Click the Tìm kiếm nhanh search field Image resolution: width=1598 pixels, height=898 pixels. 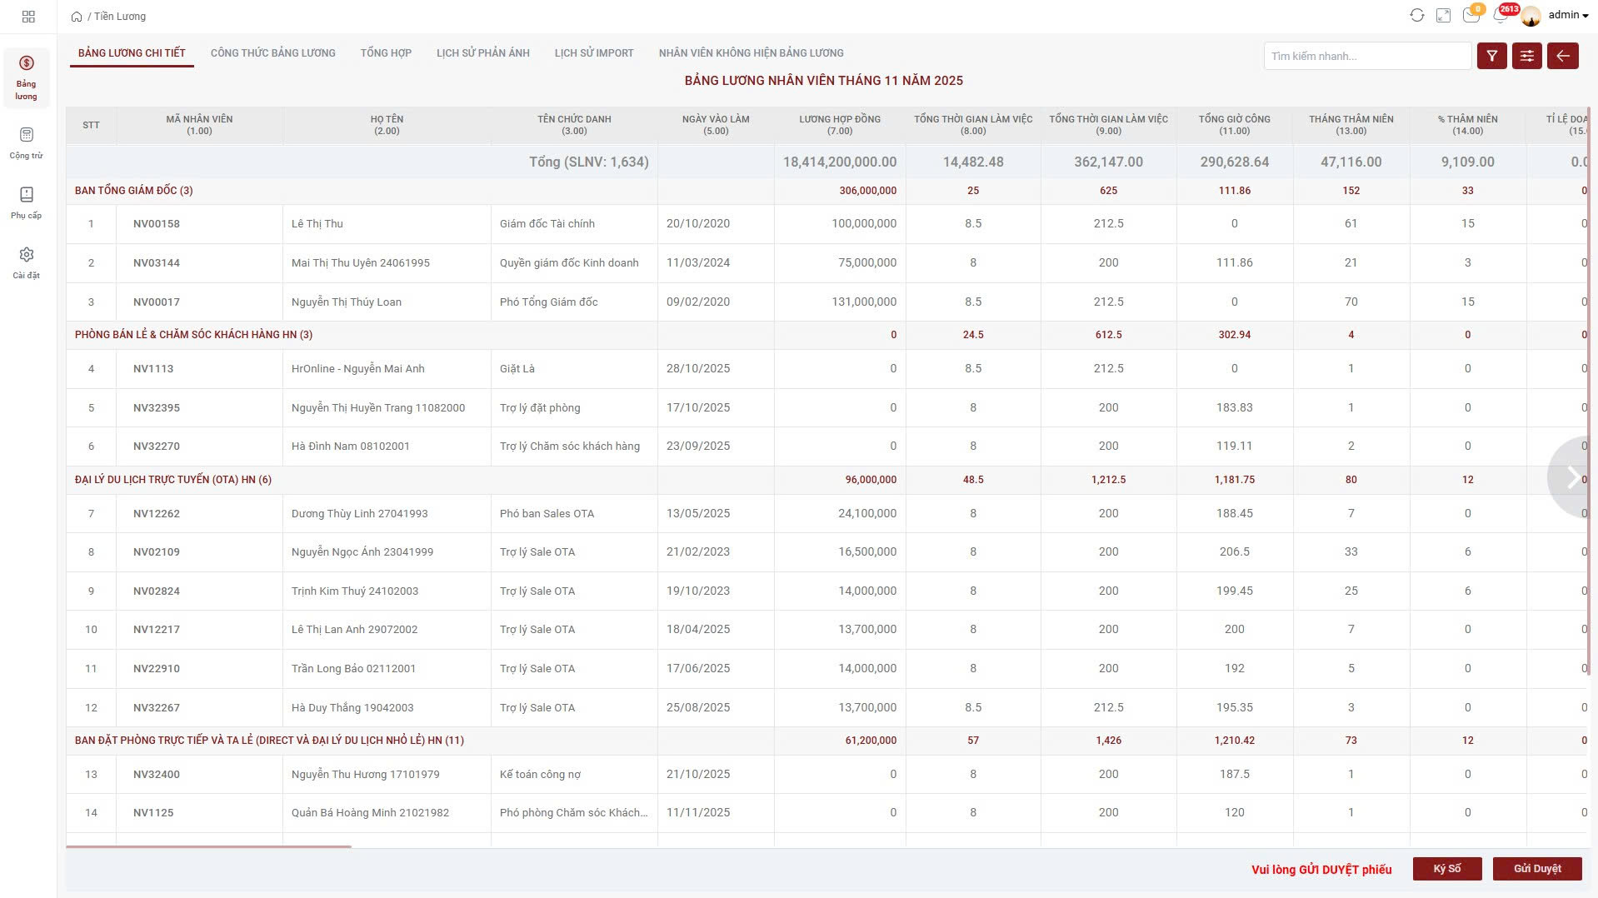1366,56
